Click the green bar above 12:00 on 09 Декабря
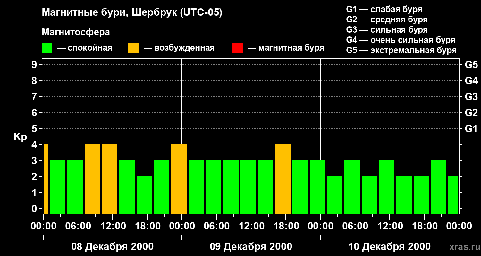The image size is (481, 256). point(248,187)
